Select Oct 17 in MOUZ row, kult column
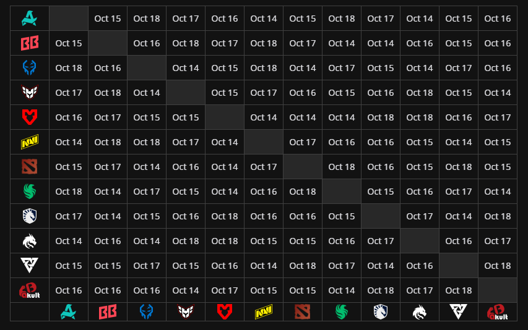The width and height of the screenshot is (528, 330). tap(497, 117)
